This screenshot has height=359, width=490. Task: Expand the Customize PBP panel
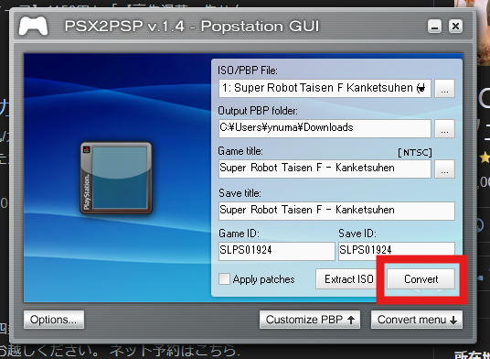click(x=310, y=320)
